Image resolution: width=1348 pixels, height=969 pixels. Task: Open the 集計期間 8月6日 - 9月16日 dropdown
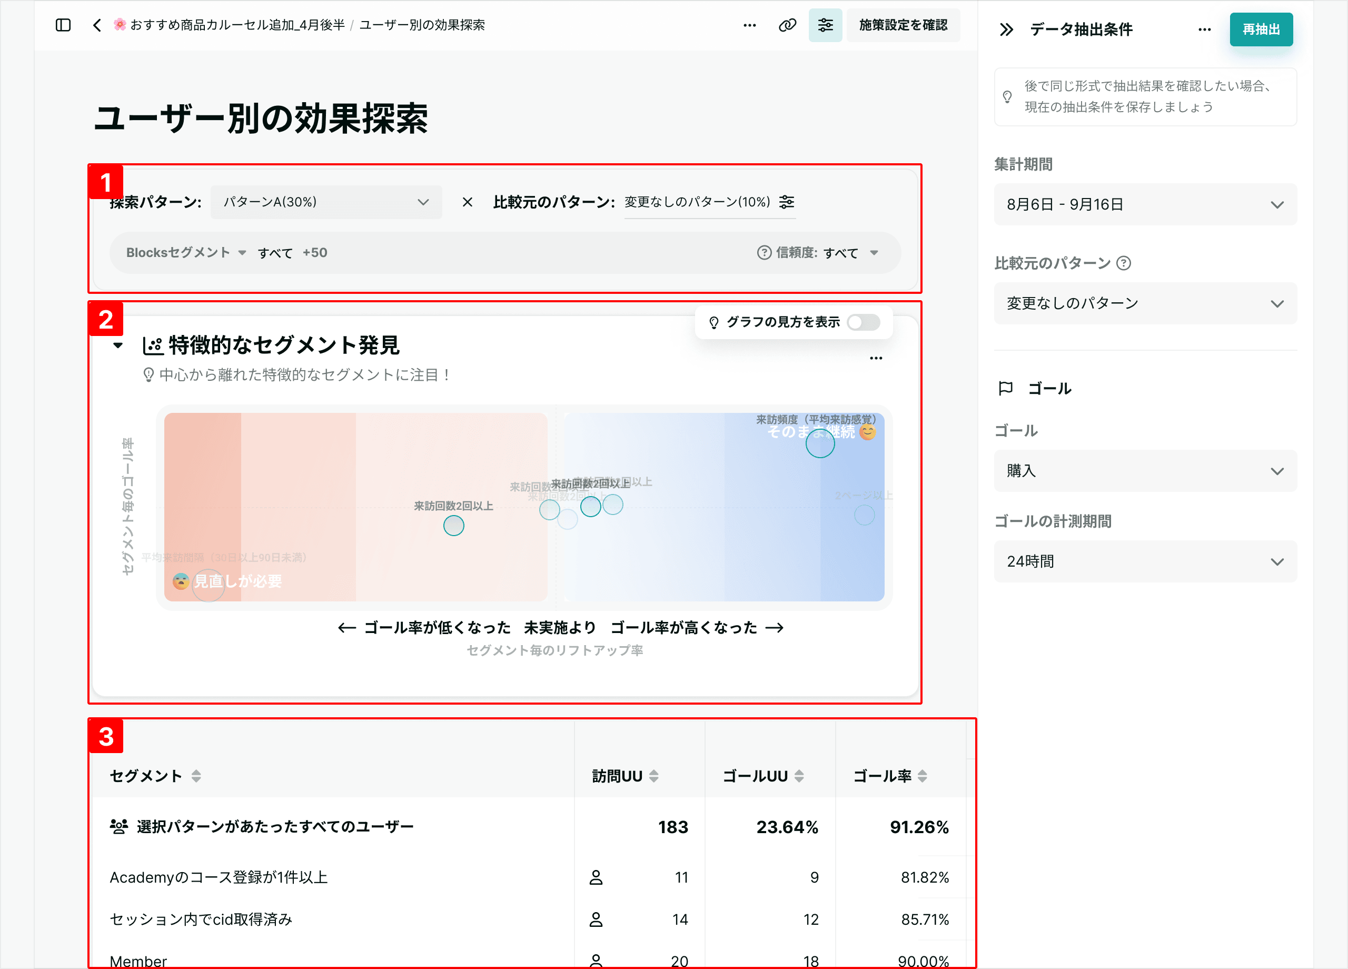click(1145, 204)
